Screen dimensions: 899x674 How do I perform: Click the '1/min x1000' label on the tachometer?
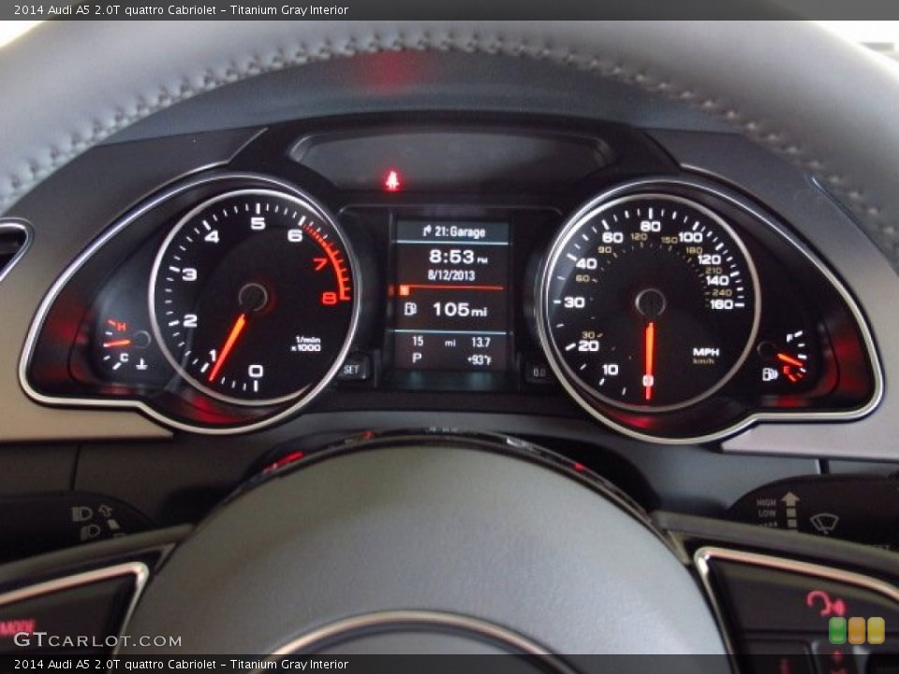306,344
